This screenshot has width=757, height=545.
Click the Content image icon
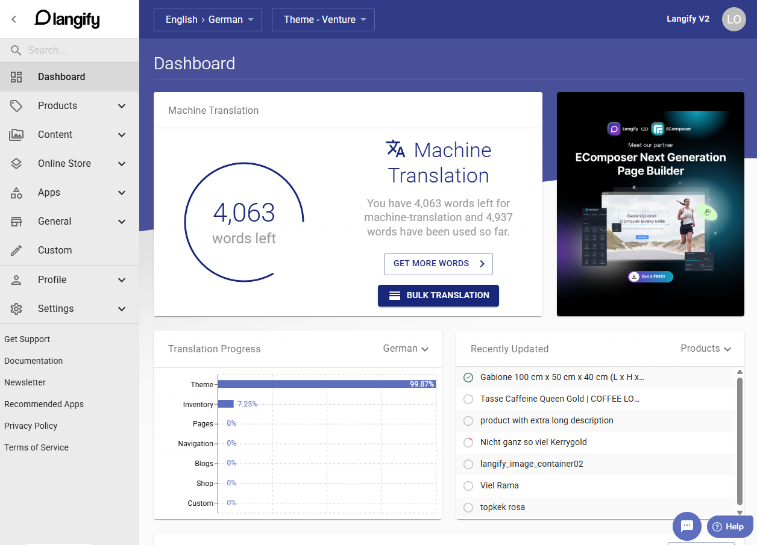[16, 135]
